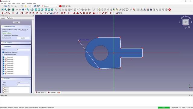Apply equal constraint
Screen dimensions: 193x109
pyautogui.click(x=84, y=13)
